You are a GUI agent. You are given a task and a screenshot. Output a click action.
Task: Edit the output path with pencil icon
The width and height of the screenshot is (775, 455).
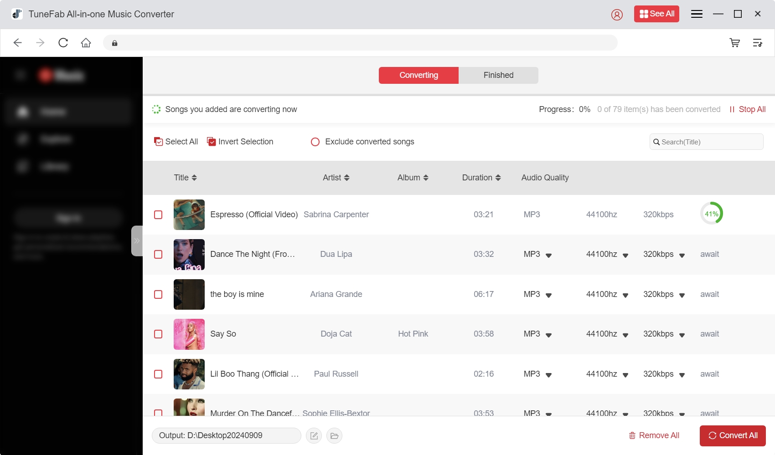(x=314, y=436)
